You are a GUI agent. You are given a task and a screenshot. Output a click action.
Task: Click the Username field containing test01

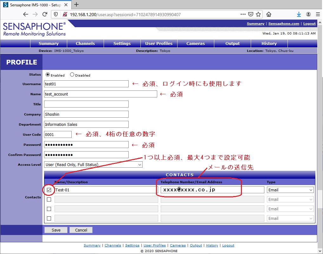[x=86, y=84]
